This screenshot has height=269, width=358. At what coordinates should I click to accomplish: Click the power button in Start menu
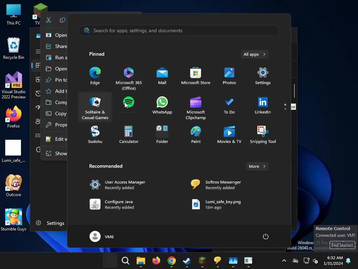tap(266, 236)
